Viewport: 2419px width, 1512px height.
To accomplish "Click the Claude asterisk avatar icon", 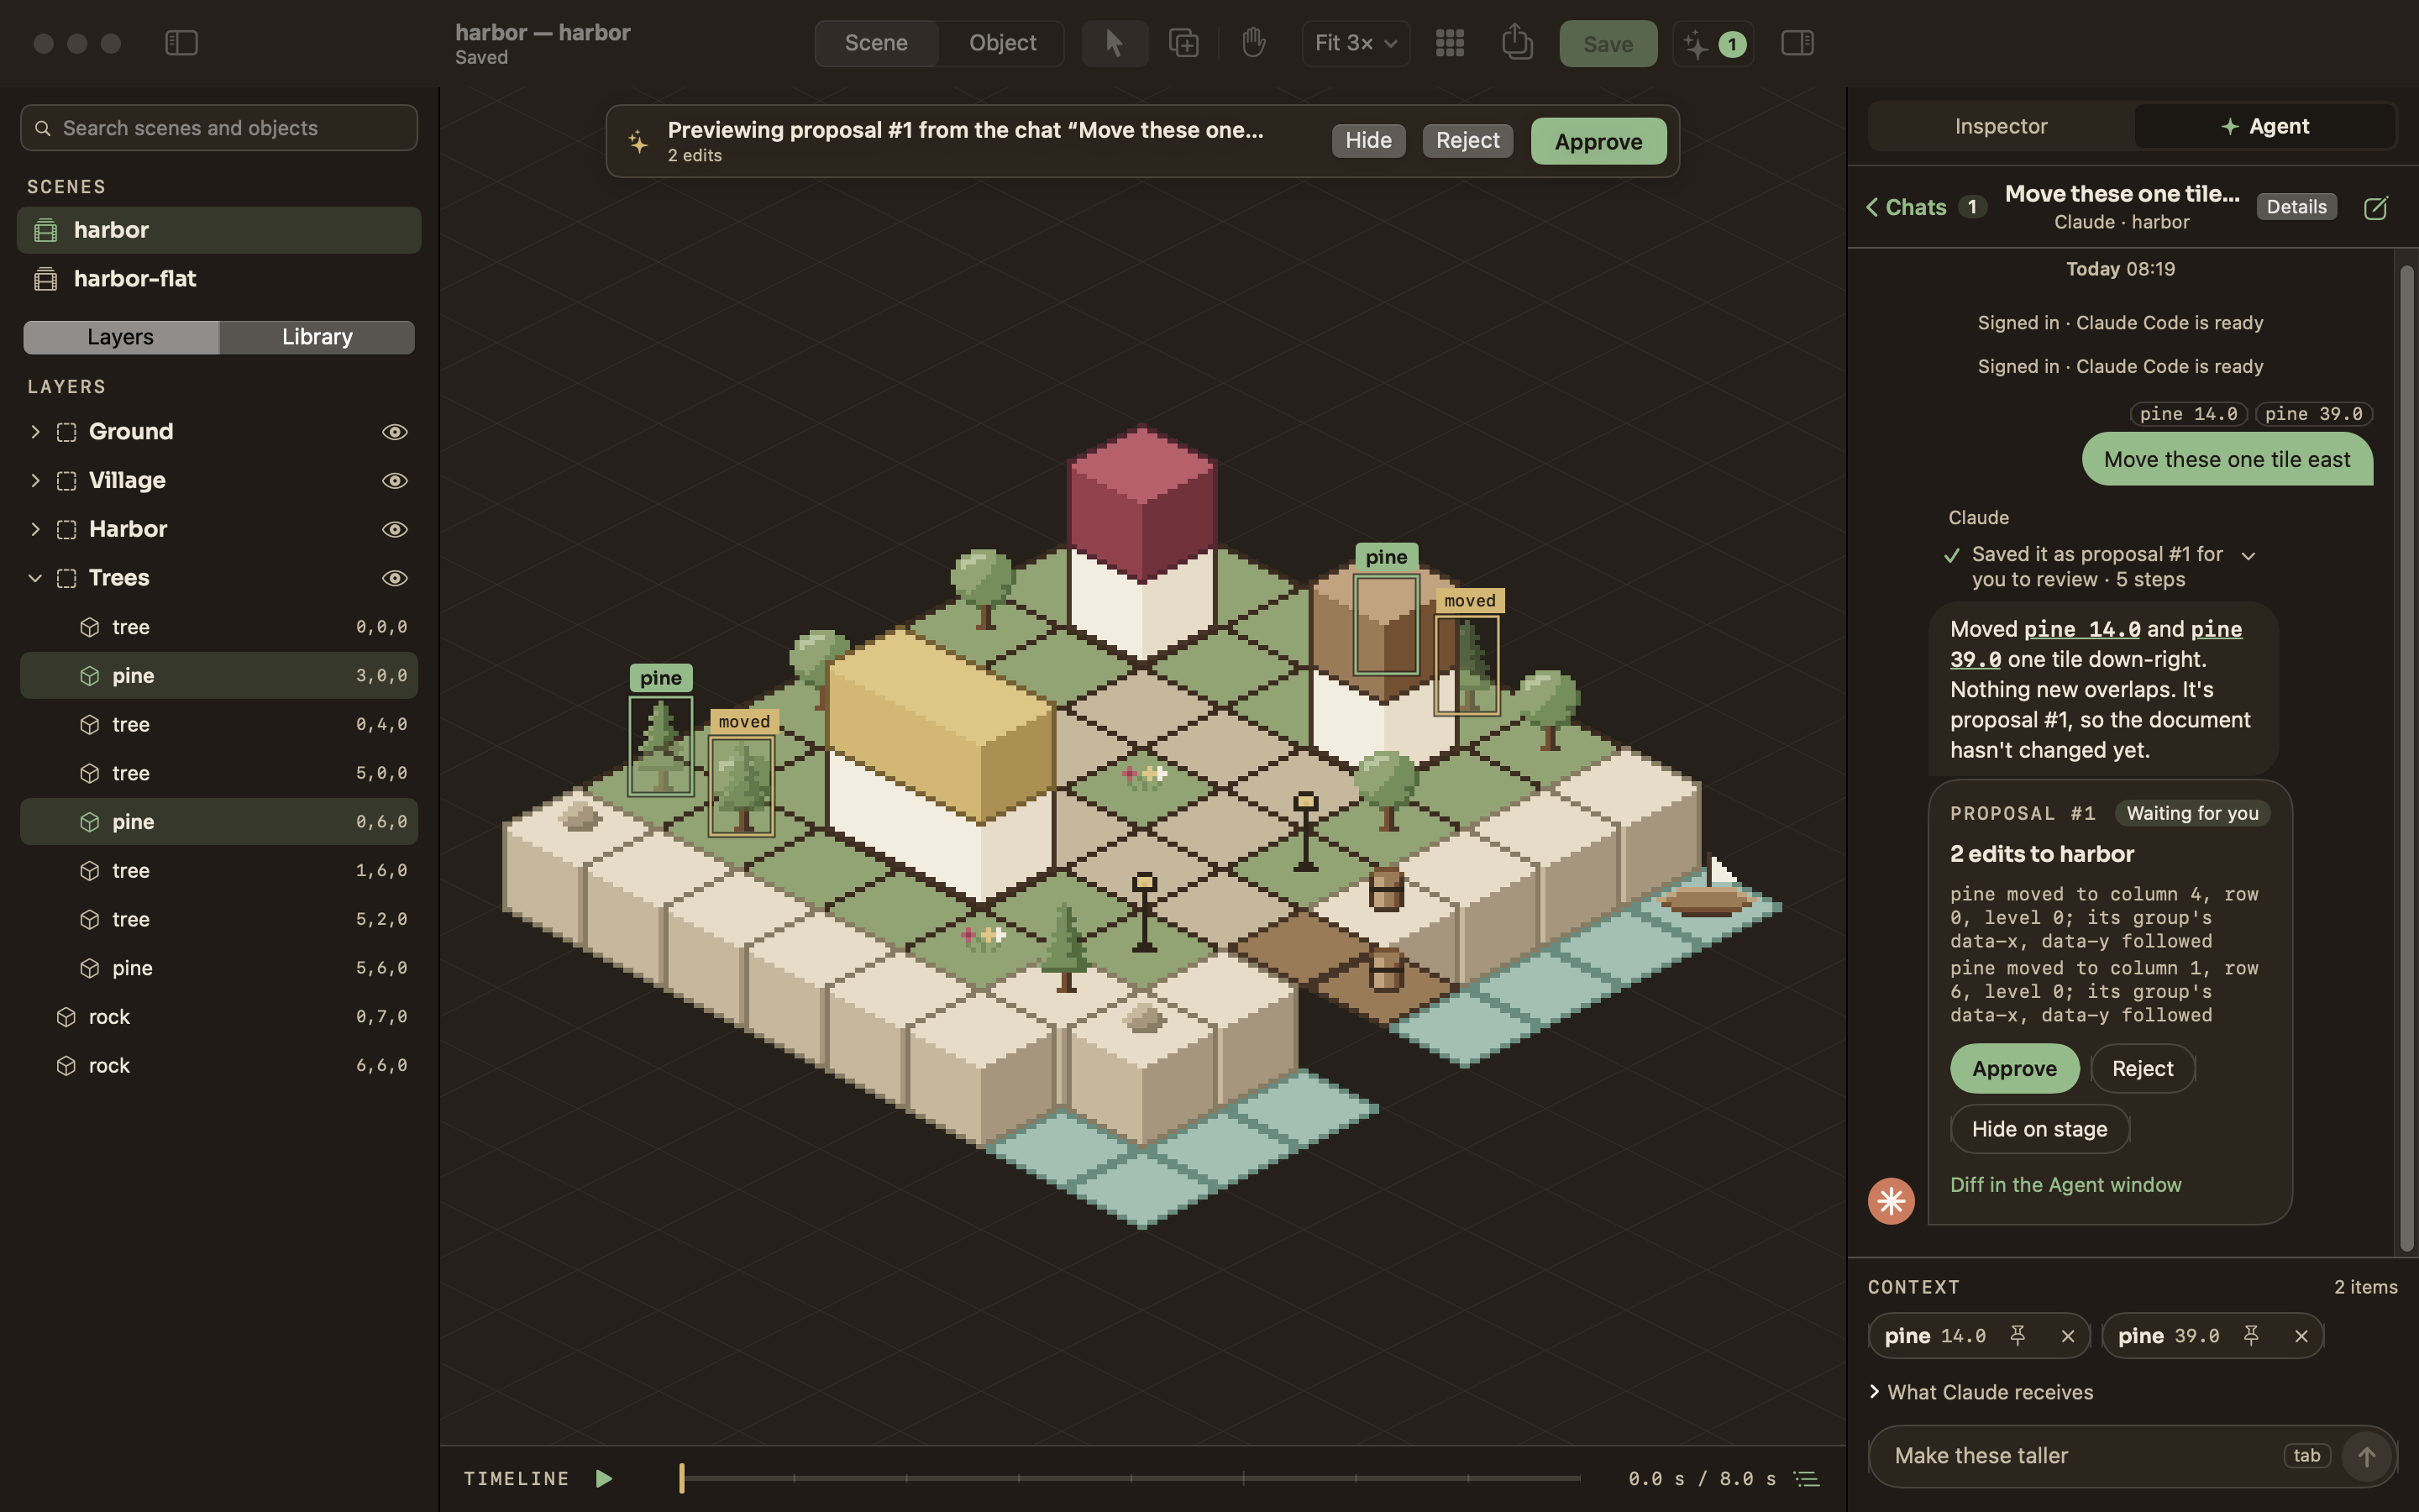I will coord(1892,1201).
